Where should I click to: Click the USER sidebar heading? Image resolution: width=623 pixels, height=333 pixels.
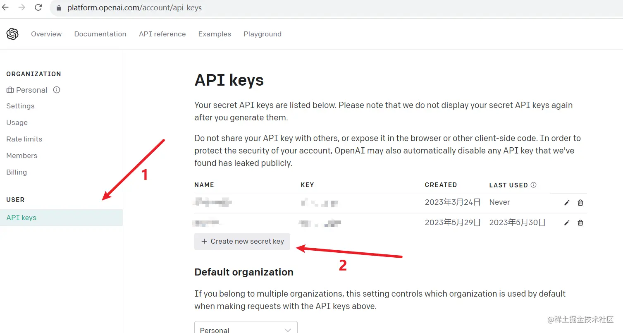point(15,200)
